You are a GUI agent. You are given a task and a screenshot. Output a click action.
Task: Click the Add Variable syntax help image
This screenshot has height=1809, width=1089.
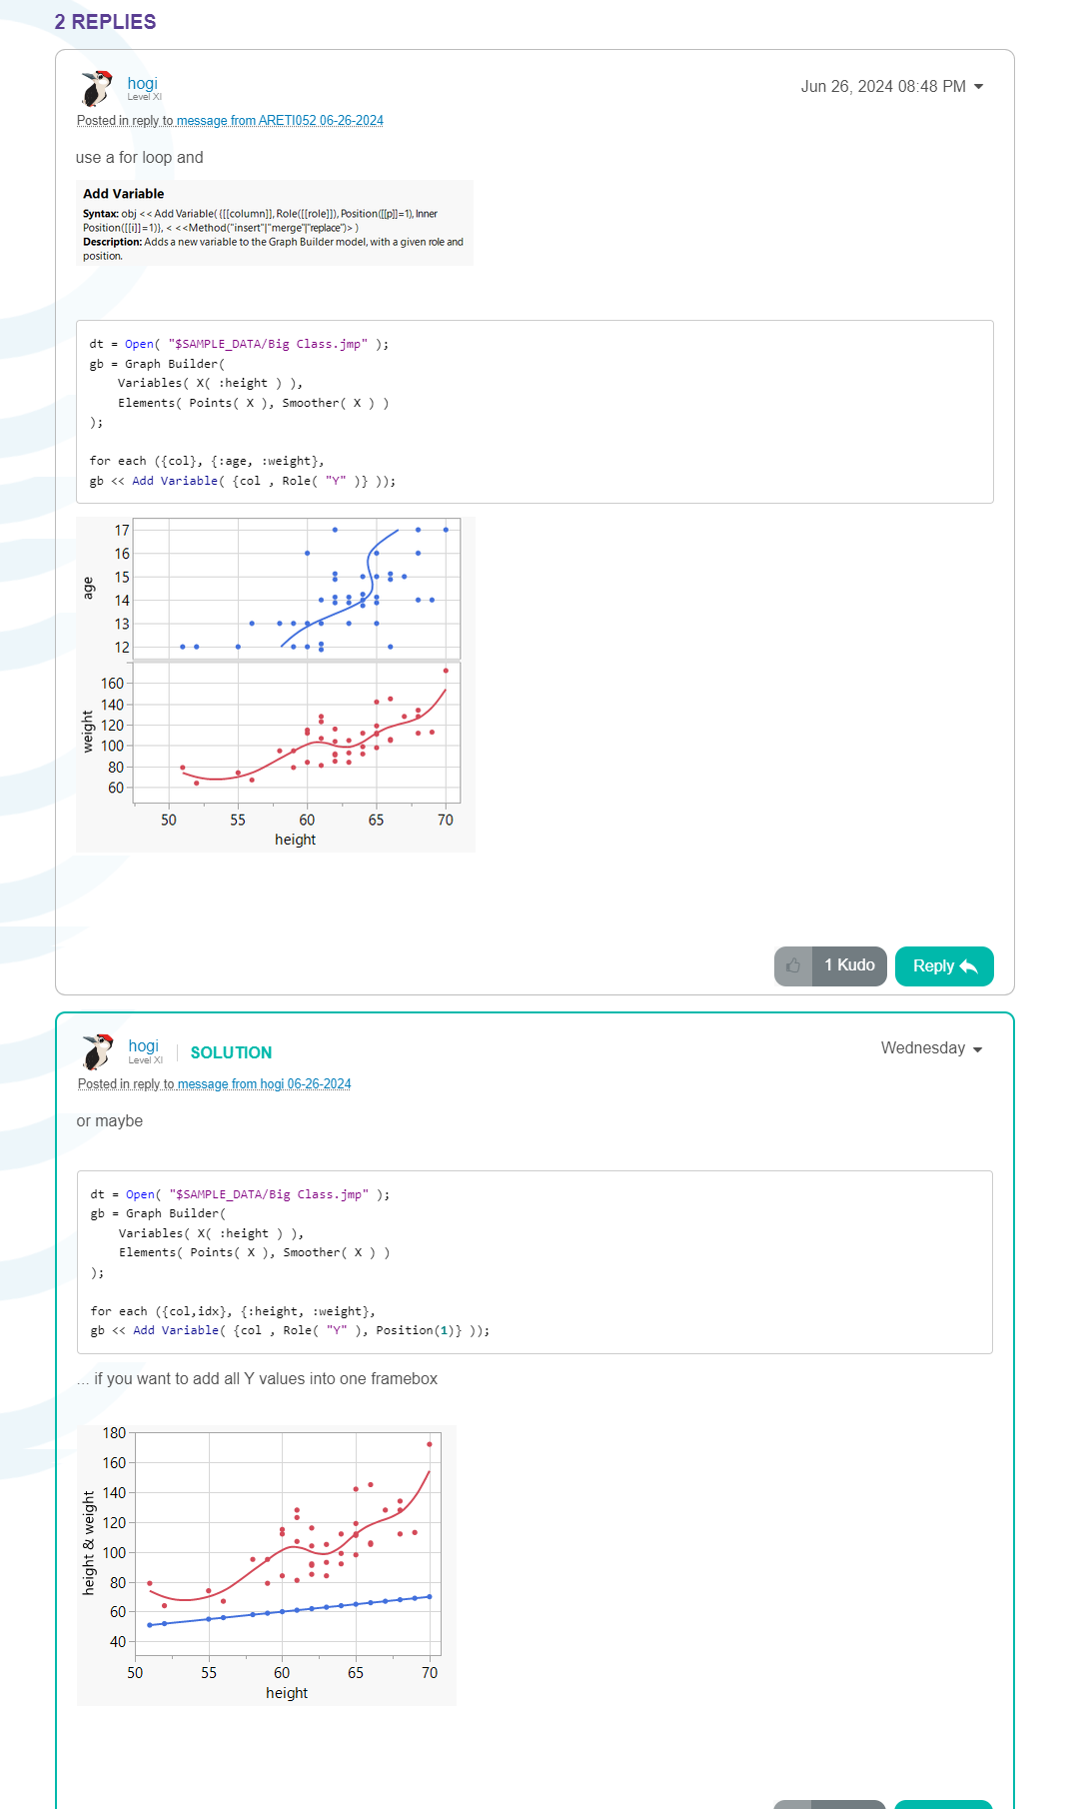pyautogui.click(x=274, y=223)
